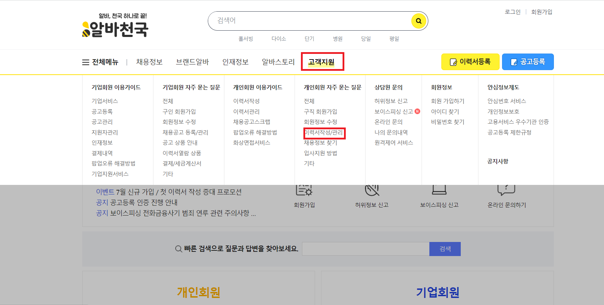
Task: Open 개인정보보호 link
Action: (503, 112)
